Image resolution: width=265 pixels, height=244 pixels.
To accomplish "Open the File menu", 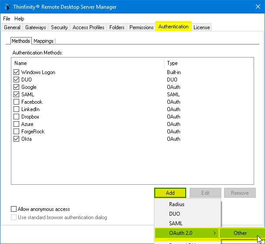I will tap(7, 19).
